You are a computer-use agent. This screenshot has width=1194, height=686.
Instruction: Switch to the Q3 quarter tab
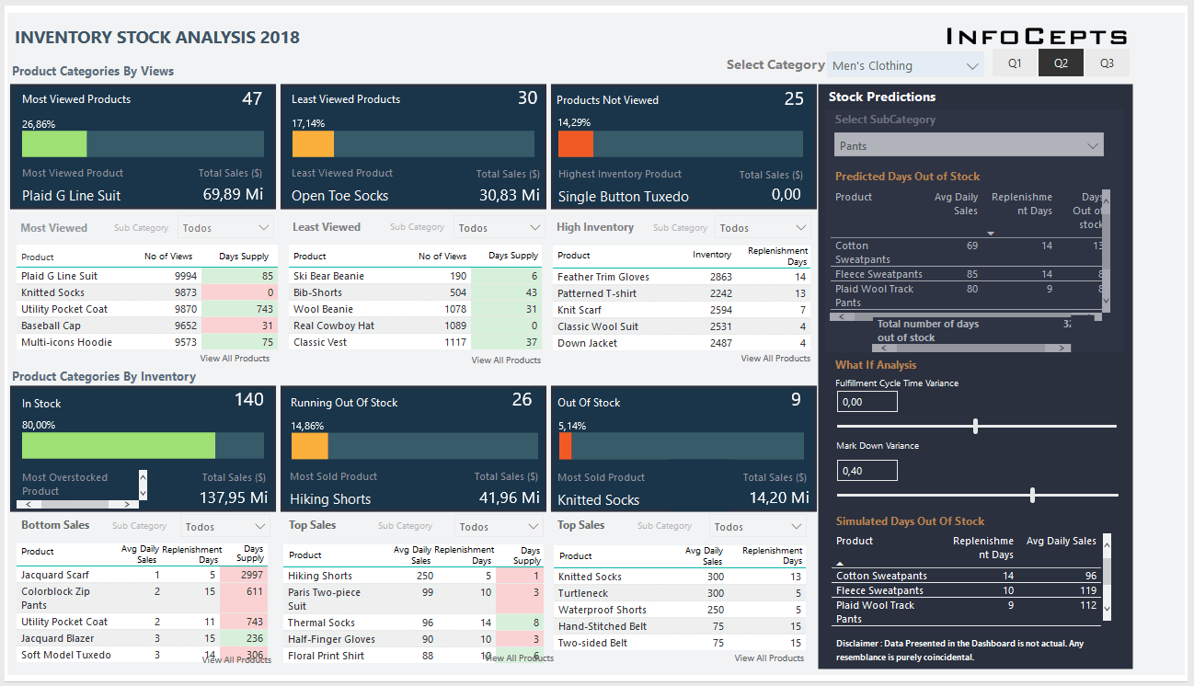(1107, 63)
